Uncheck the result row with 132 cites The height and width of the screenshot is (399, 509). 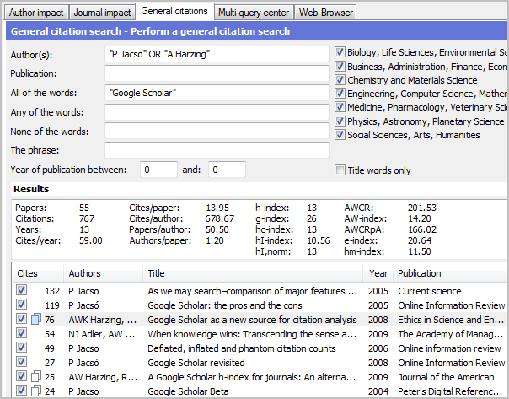[x=21, y=290]
